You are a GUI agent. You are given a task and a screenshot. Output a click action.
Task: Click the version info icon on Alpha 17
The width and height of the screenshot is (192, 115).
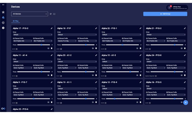(x=17, y=49)
